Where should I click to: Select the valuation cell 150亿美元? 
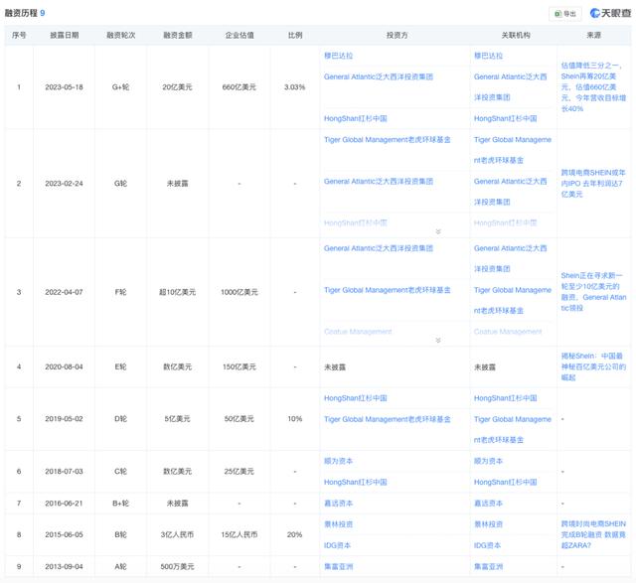pyautogui.click(x=239, y=366)
